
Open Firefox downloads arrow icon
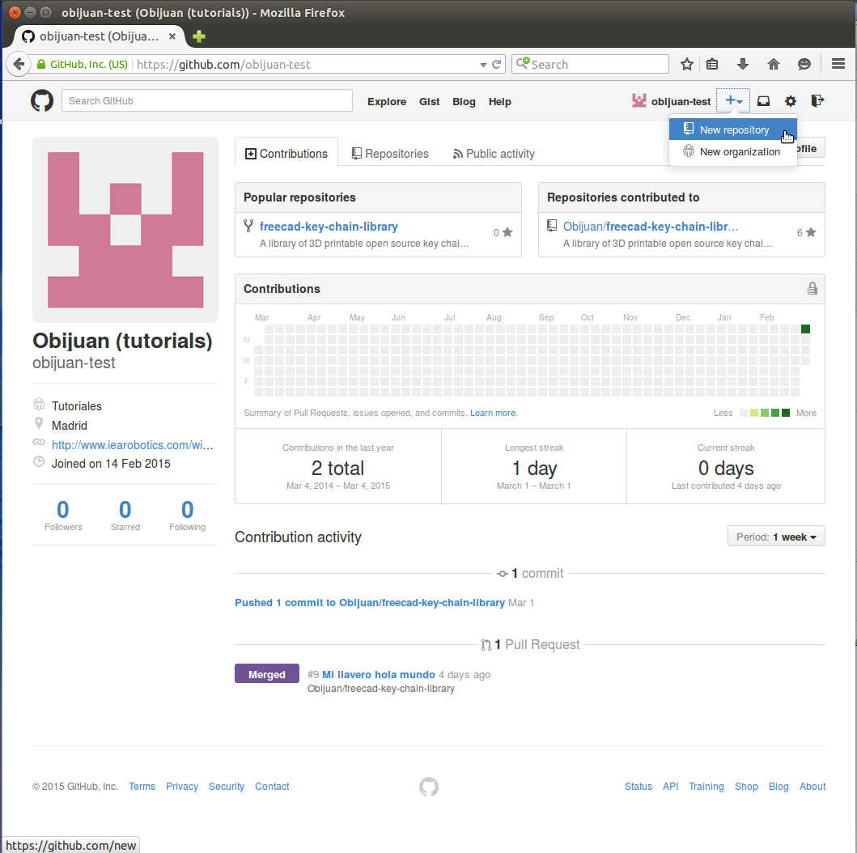tap(743, 65)
